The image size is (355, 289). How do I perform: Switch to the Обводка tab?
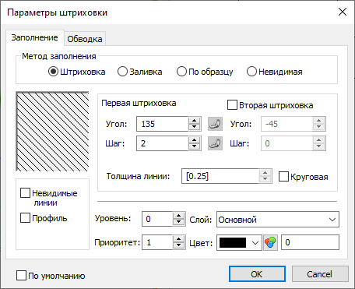[x=85, y=39]
